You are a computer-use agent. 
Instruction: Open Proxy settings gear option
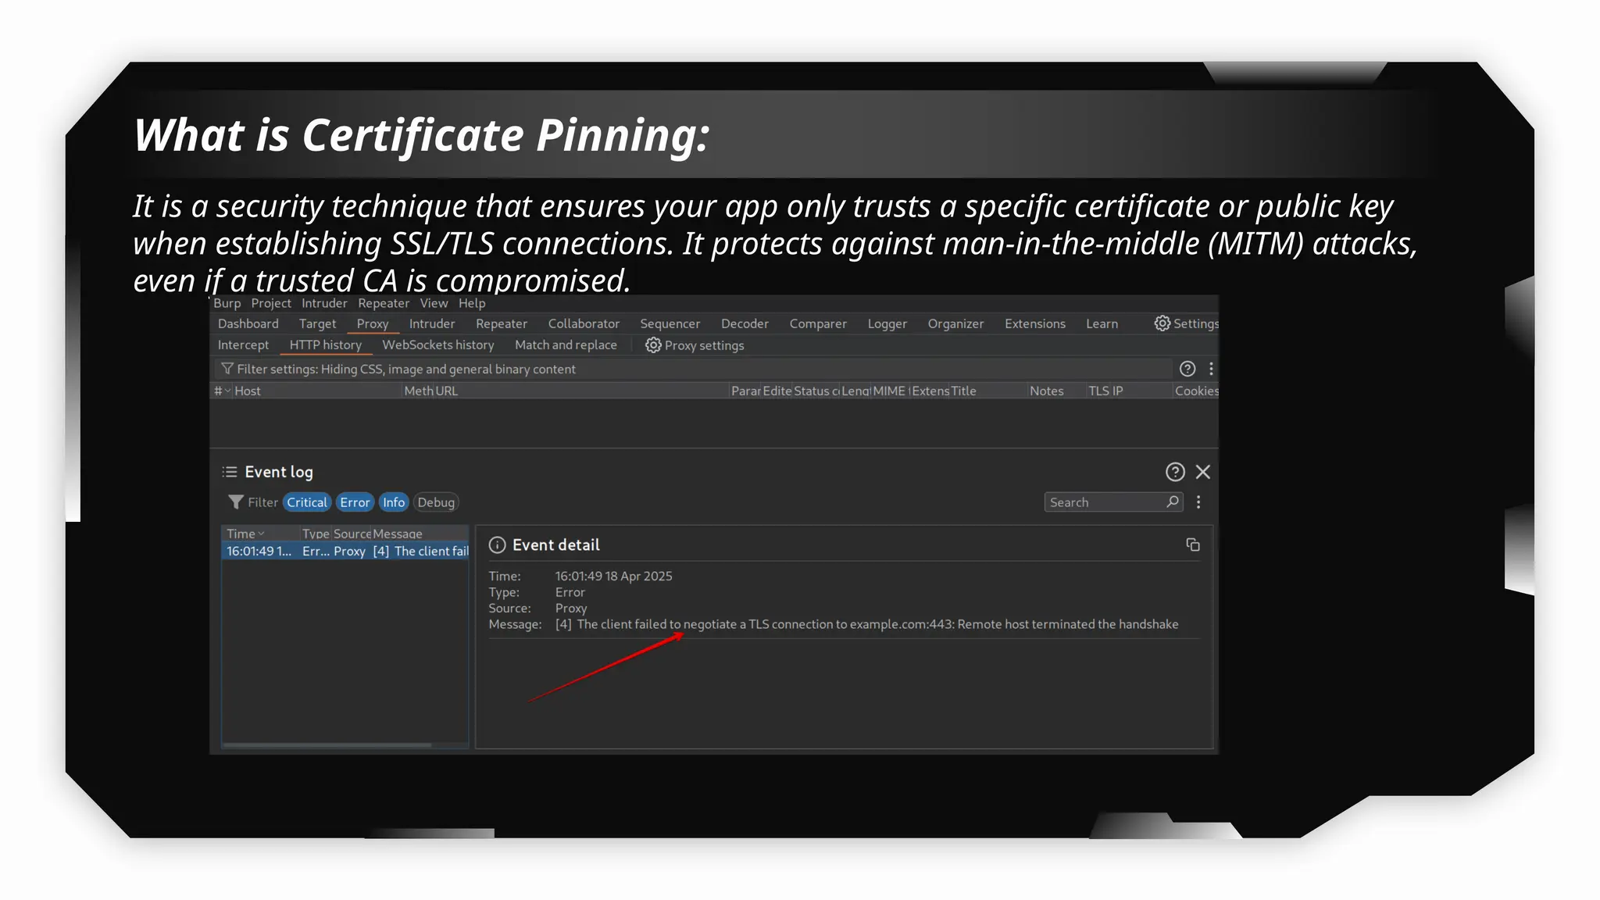click(x=695, y=345)
